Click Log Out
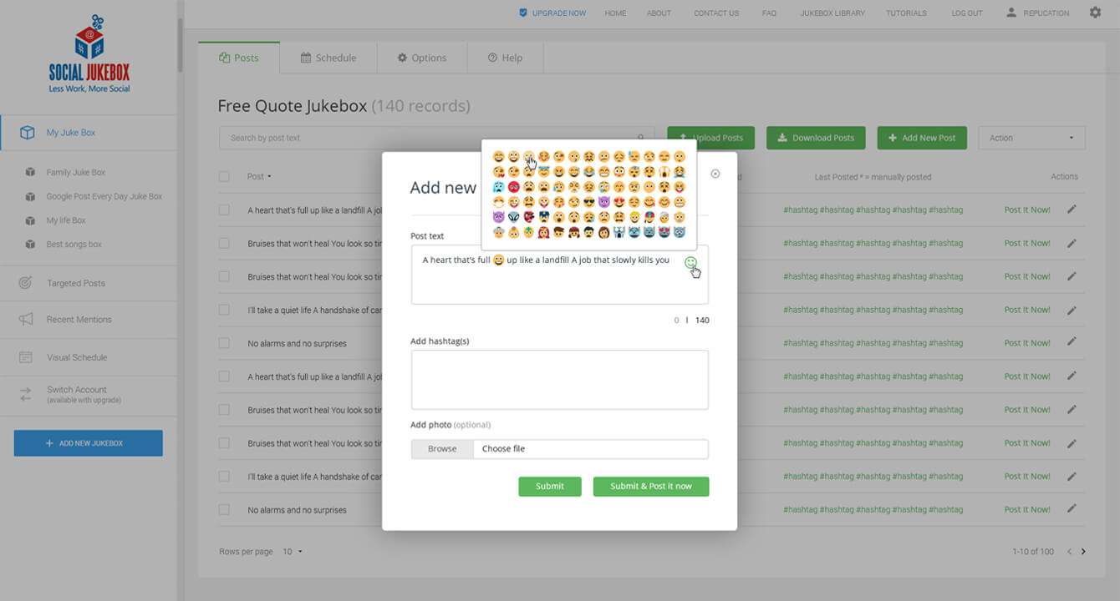 [967, 13]
